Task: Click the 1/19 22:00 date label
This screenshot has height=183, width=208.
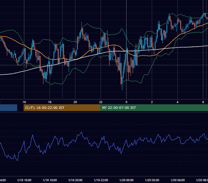Action: [x=101, y=180]
